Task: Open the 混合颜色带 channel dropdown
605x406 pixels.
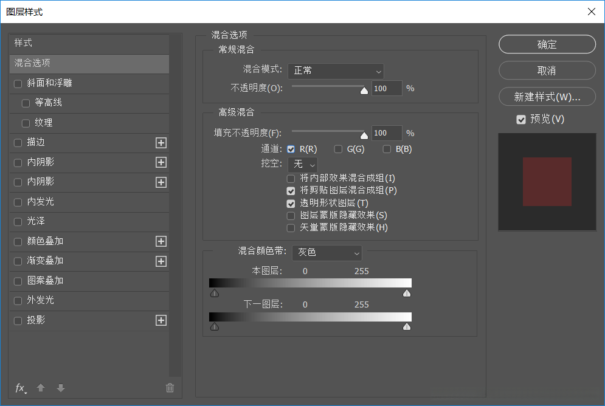Action: [x=327, y=253]
